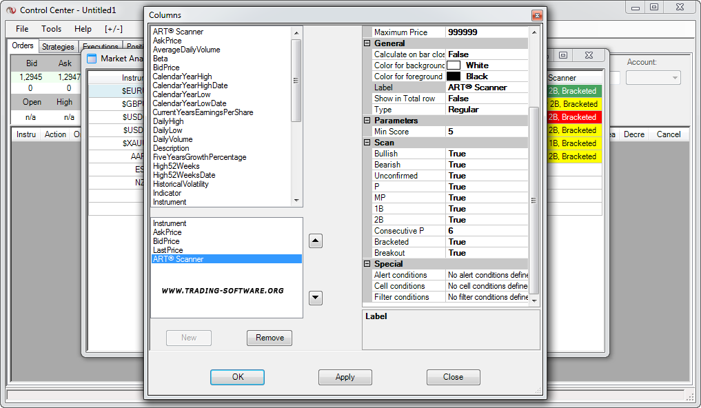This screenshot has height=408, width=701.
Task: Click the move-down arrow button
Action: tap(316, 298)
